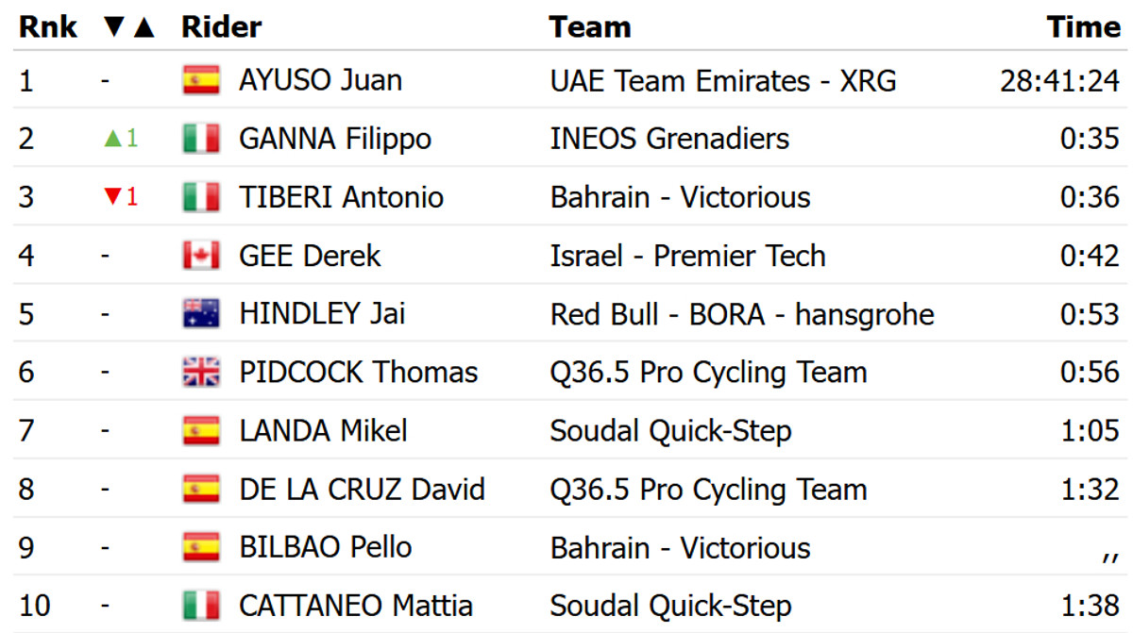Click the Israel - Premier Tech team name

(687, 256)
